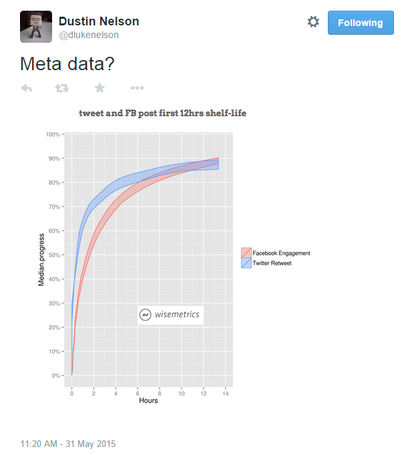402x455 pixels.
Task: Click the Facebook Engagement legend text
Action: (281, 253)
